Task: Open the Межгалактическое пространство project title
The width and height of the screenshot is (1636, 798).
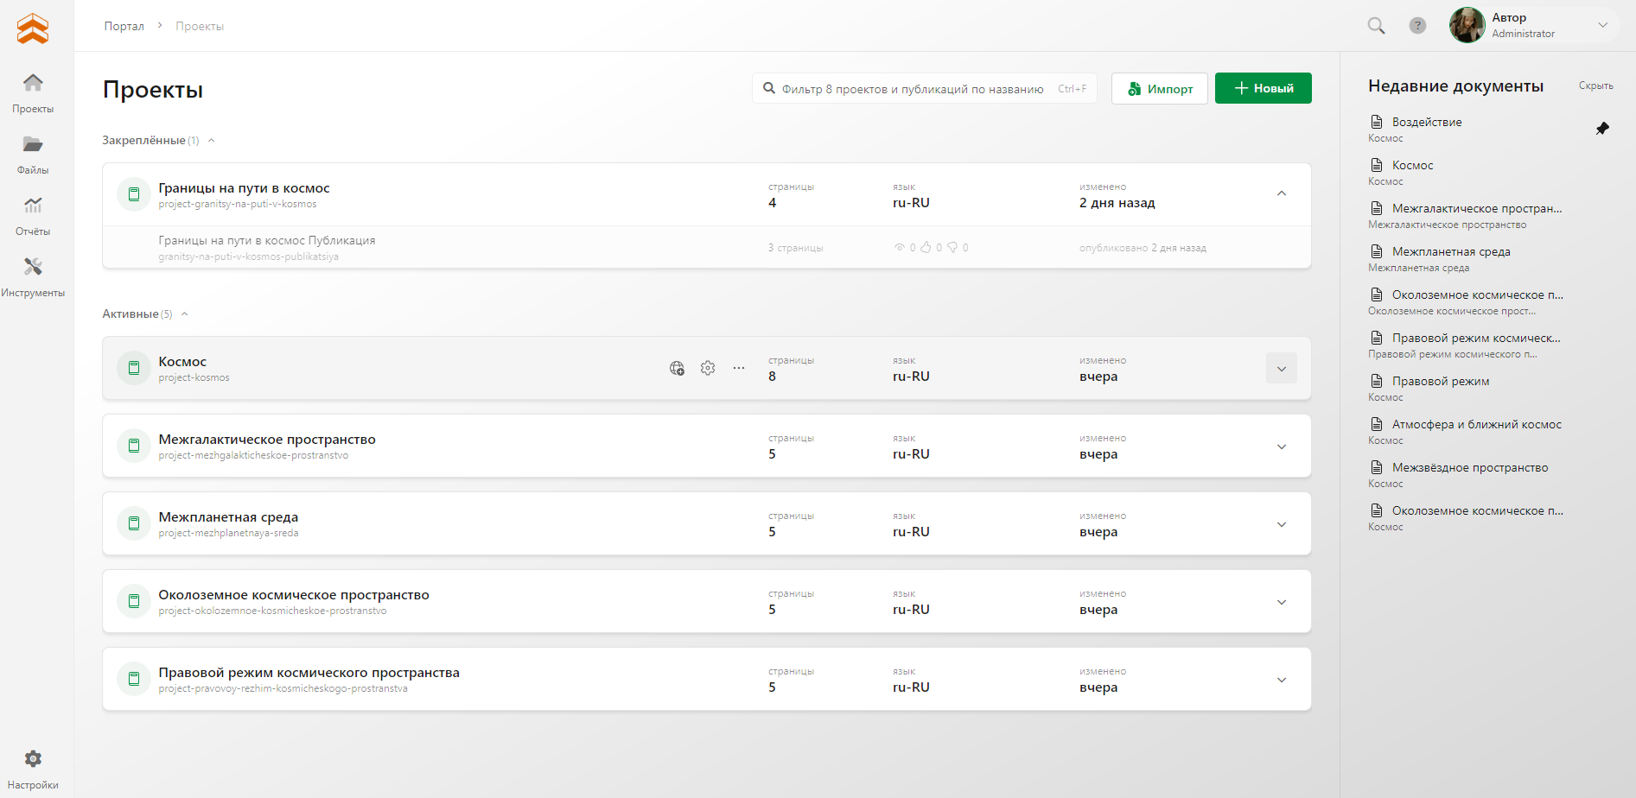Action: [x=267, y=439]
